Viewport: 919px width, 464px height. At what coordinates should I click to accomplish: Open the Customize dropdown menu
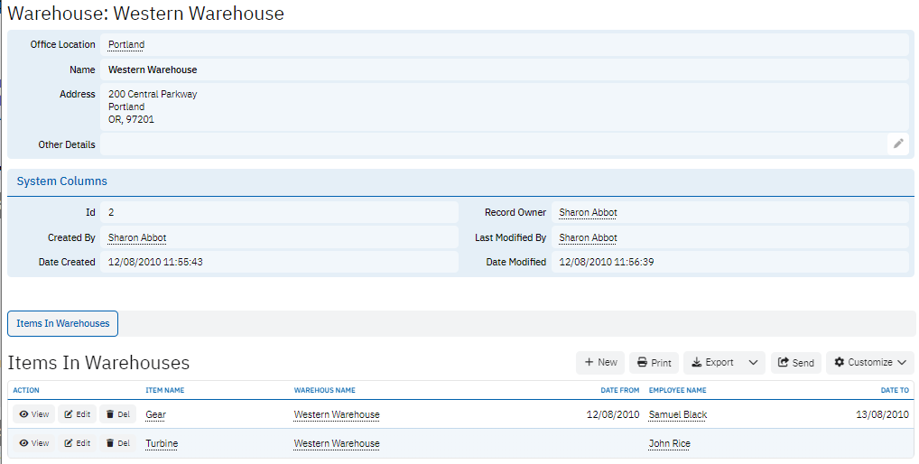(x=869, y=363)
